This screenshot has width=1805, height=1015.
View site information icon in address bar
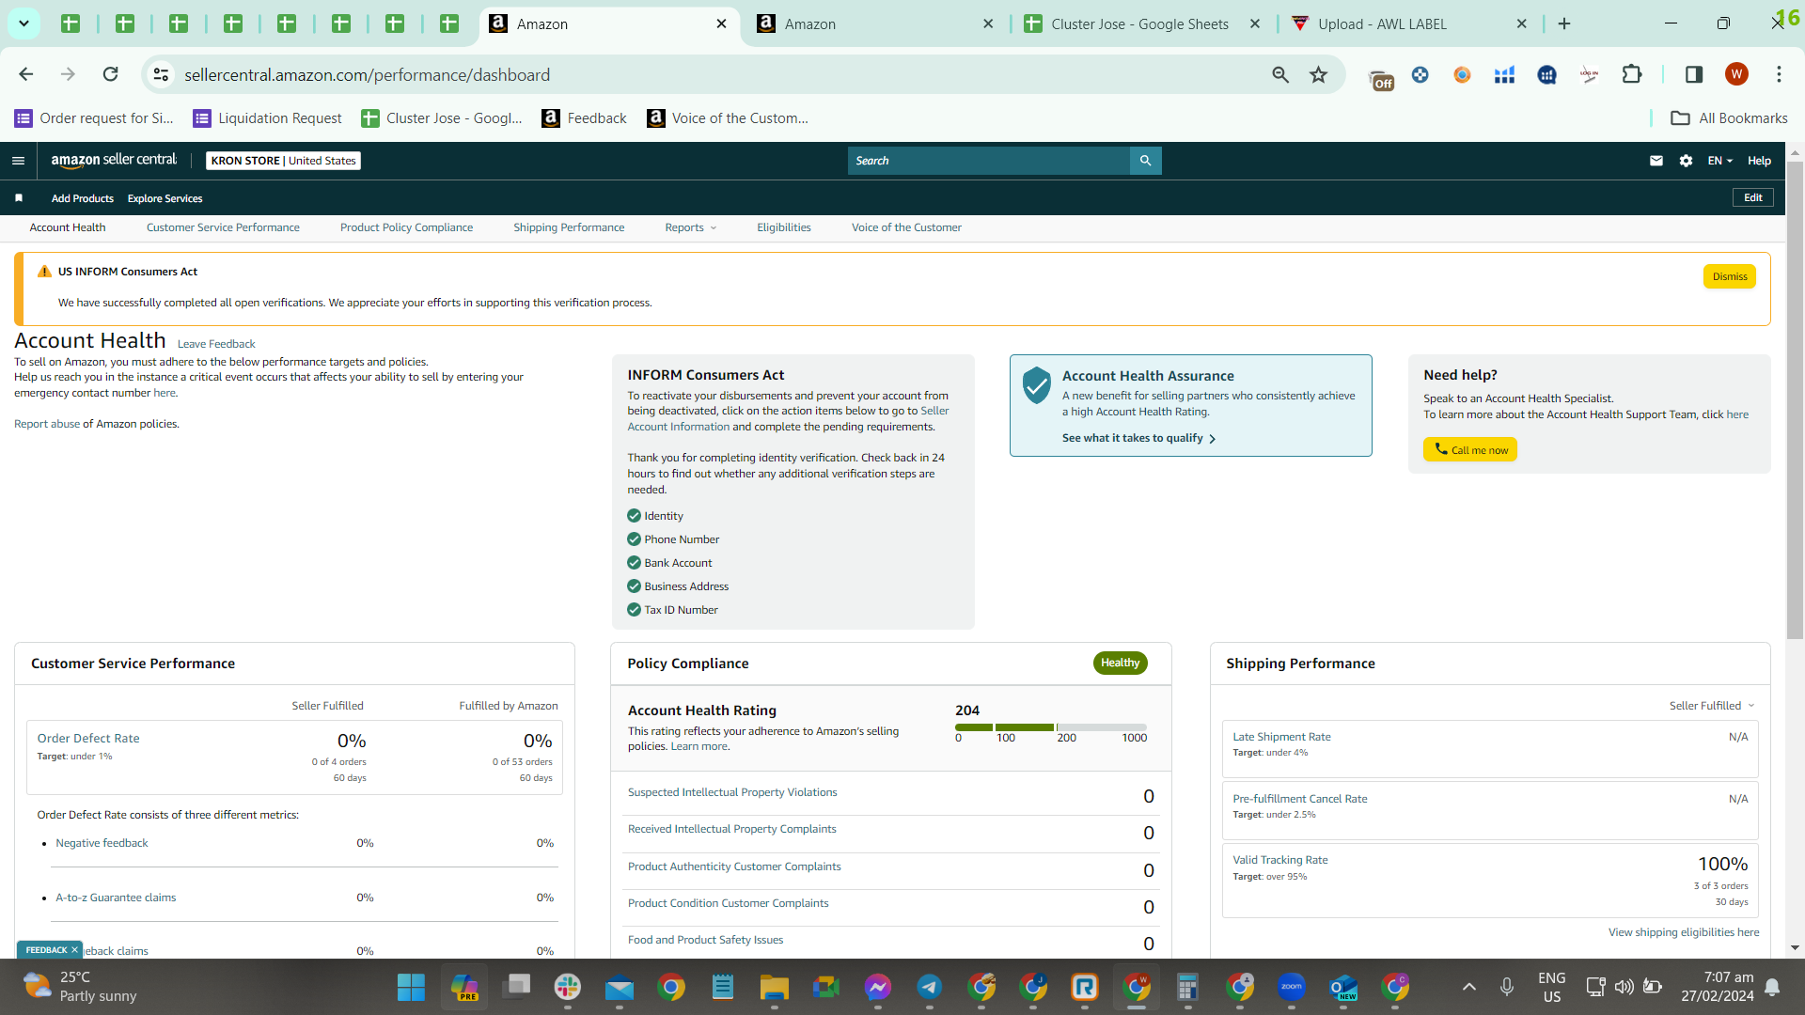point(162,74)
